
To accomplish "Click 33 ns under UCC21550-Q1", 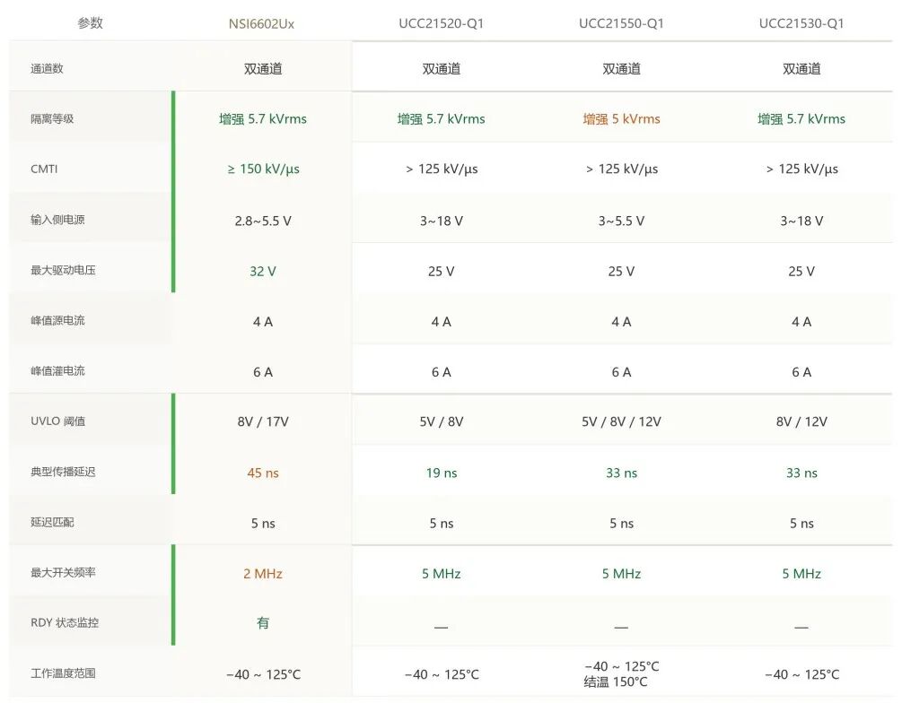I will [621, 473].
